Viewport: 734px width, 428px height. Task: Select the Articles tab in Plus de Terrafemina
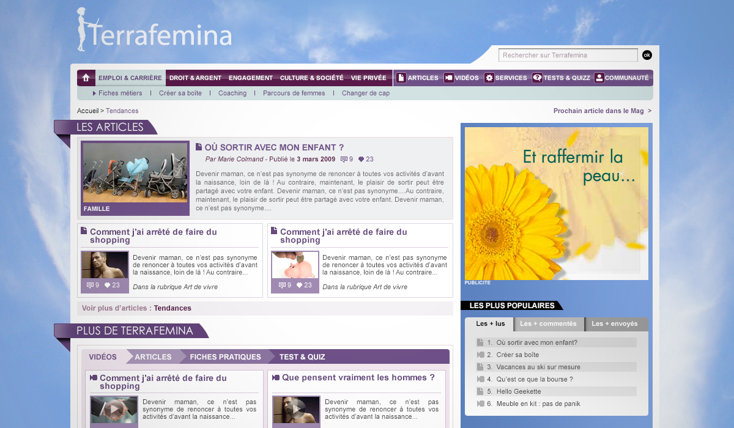click(153, 356)
